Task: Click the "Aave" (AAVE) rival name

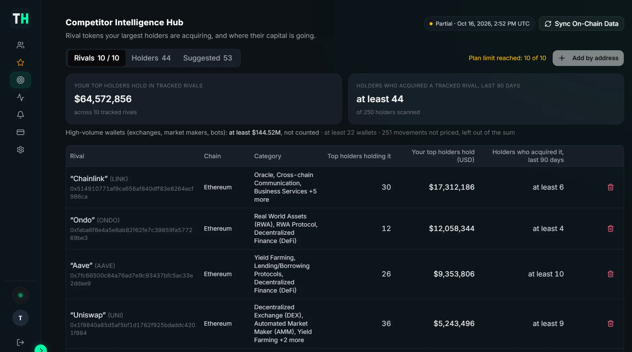Action: (x=92, y=266)
